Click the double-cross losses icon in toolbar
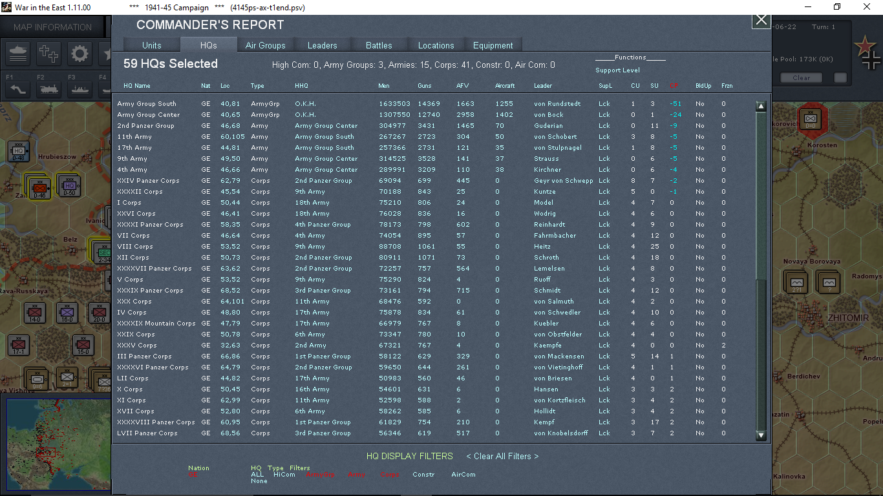 49,54
